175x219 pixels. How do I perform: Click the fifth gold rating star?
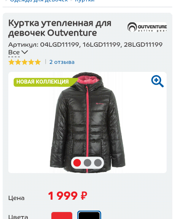coord(38,62)
